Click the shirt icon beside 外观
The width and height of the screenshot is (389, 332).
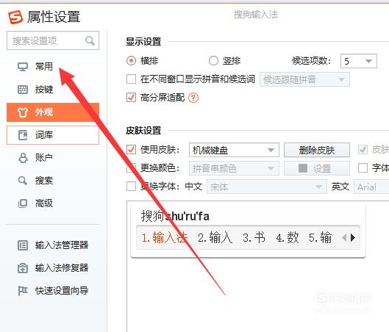click(23, 112)
